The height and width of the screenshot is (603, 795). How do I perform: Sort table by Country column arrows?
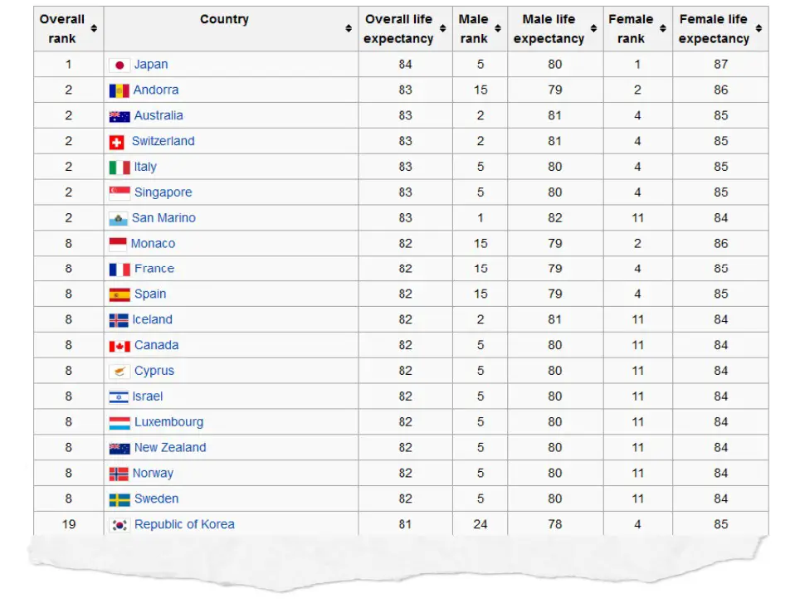pos(349,28)
